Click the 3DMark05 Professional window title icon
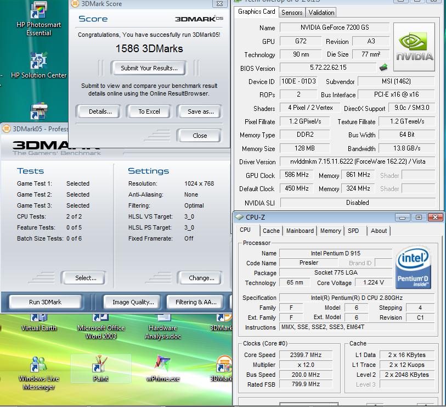 [7, 129]
